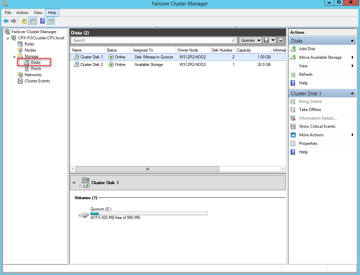360x275 pixels.
Task: Click the Online status icon for Cluster Disk 1
Action: tap(111, 57)
